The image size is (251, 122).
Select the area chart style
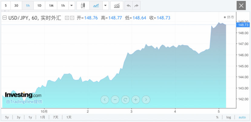click(96, 5)
